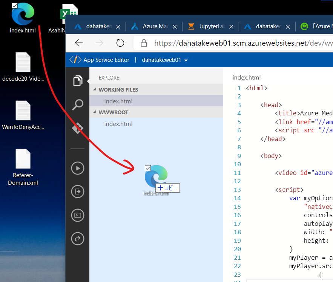
Task: Open the dahatakeweb01 site dropdown
Action: [165, 60]
